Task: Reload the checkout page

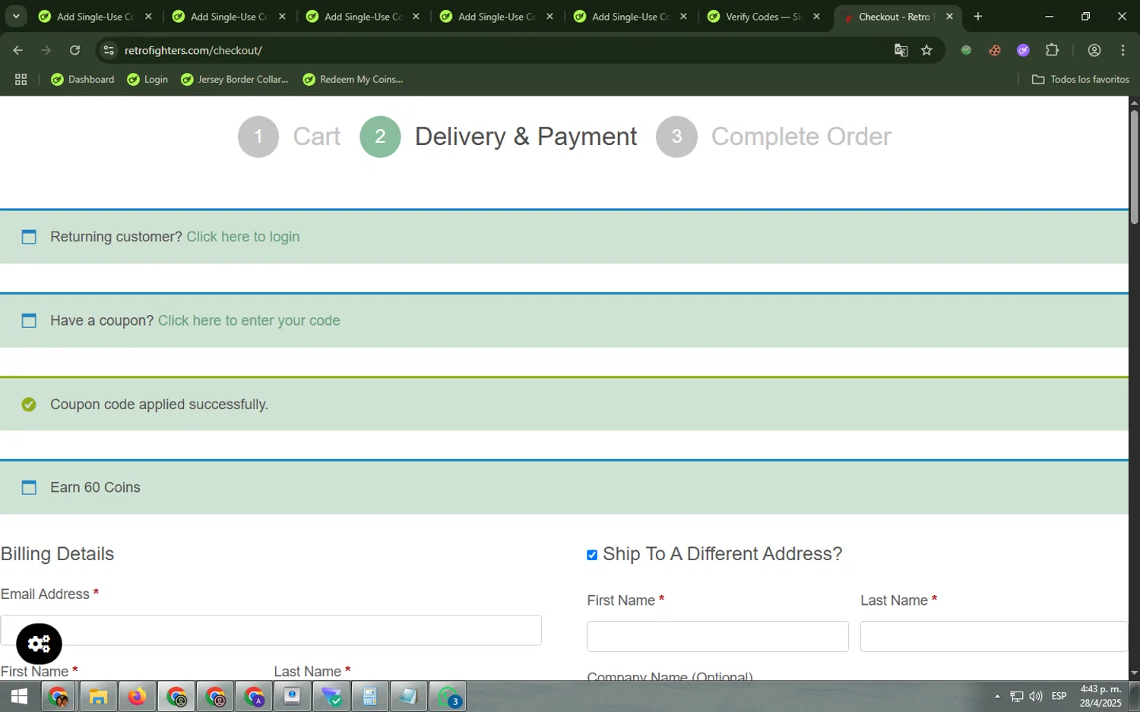Action: pyautogui.click(x=74, y=50)
